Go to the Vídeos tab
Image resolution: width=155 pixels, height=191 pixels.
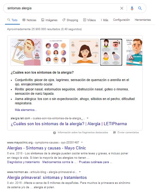coord(89,20)
